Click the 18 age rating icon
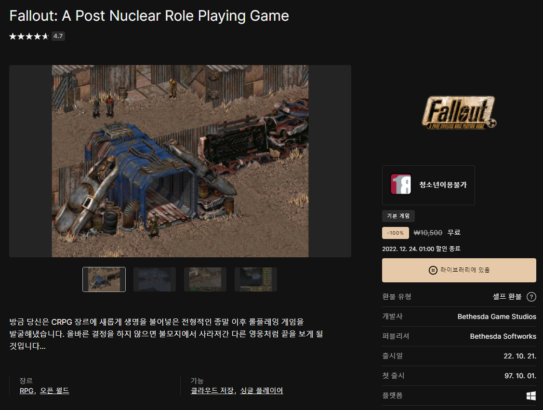 pyautogui.click(x=401, y=184)
